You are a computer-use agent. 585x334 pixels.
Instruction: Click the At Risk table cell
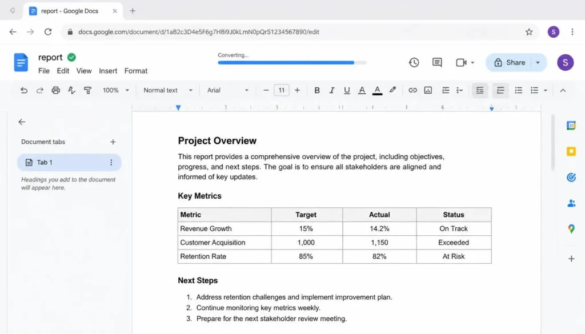point(453,256)
